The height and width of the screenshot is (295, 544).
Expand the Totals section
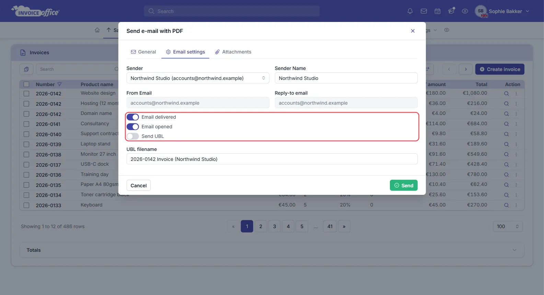coord(272,250)
